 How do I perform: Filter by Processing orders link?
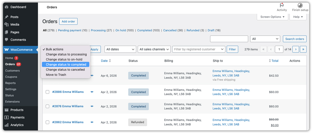click(98, 31)
